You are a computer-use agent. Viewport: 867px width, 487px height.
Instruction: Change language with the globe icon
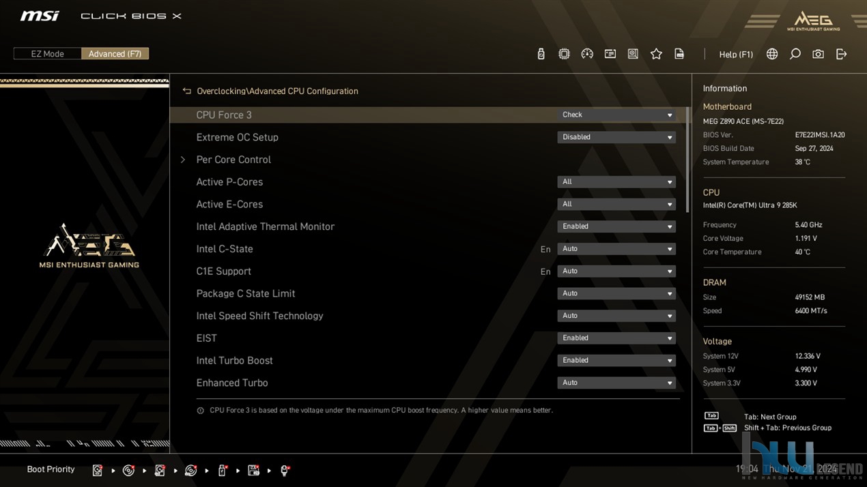tap(772, 54)
